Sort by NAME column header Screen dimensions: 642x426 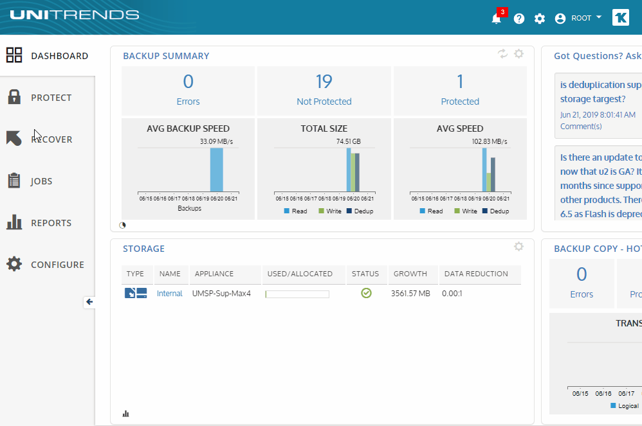pos(170,274)
